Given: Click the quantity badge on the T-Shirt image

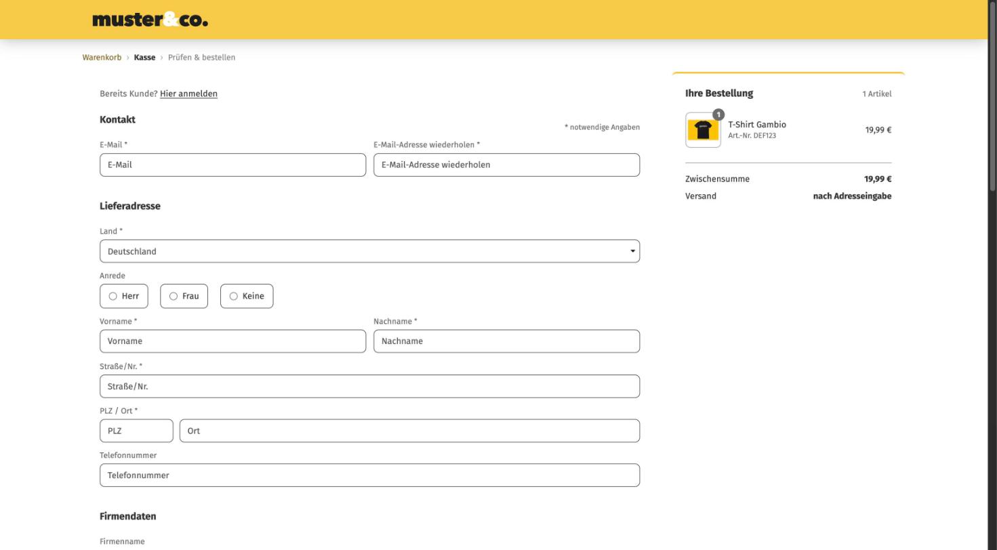Looking at the screenshot, I should [x=718, y=114].
